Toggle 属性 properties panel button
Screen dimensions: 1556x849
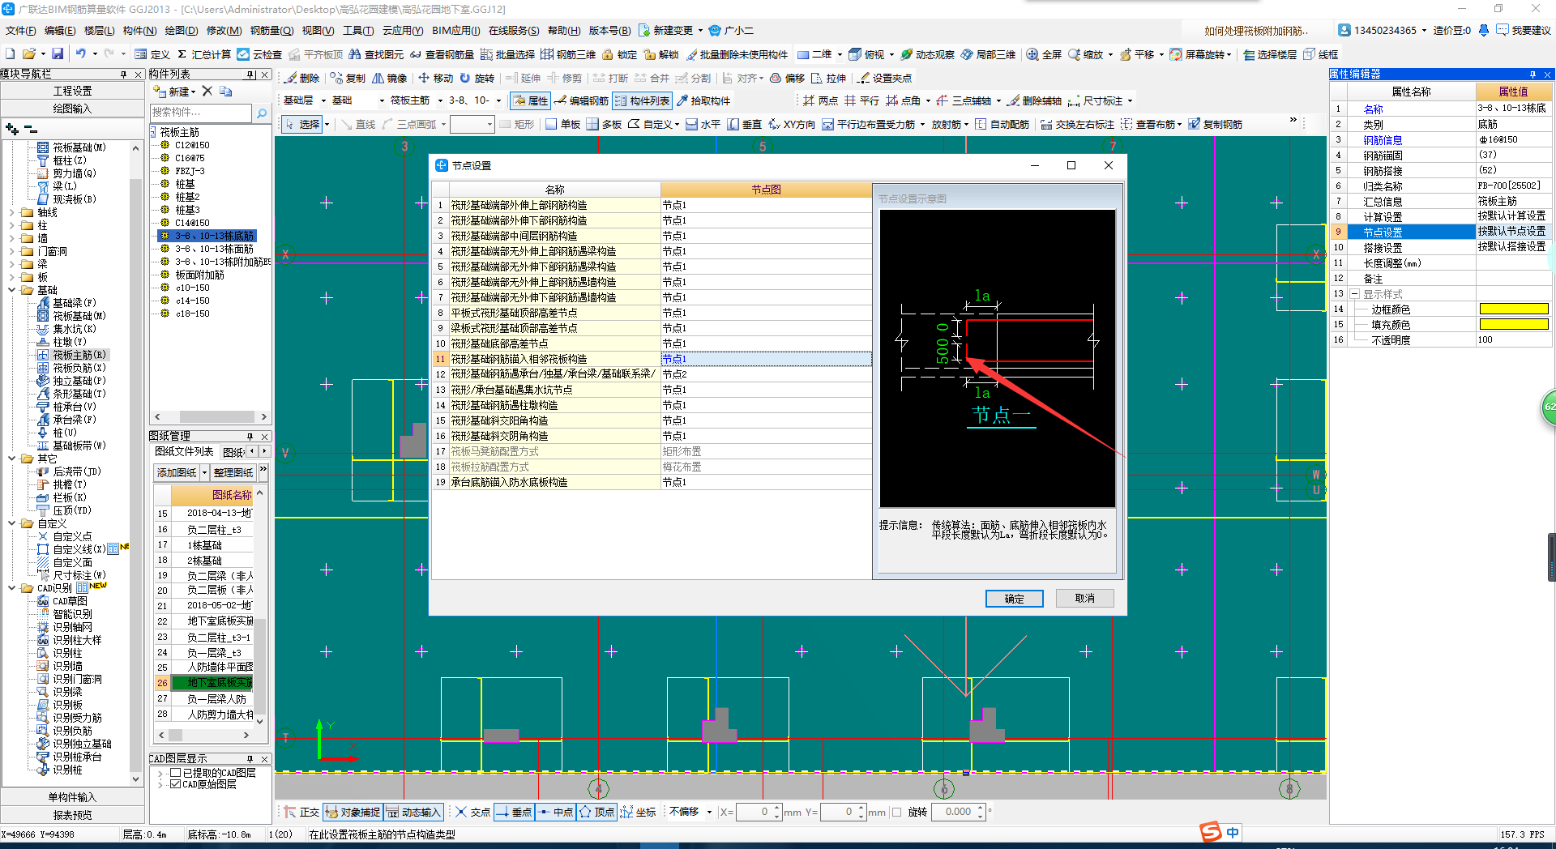coord(531,100)
